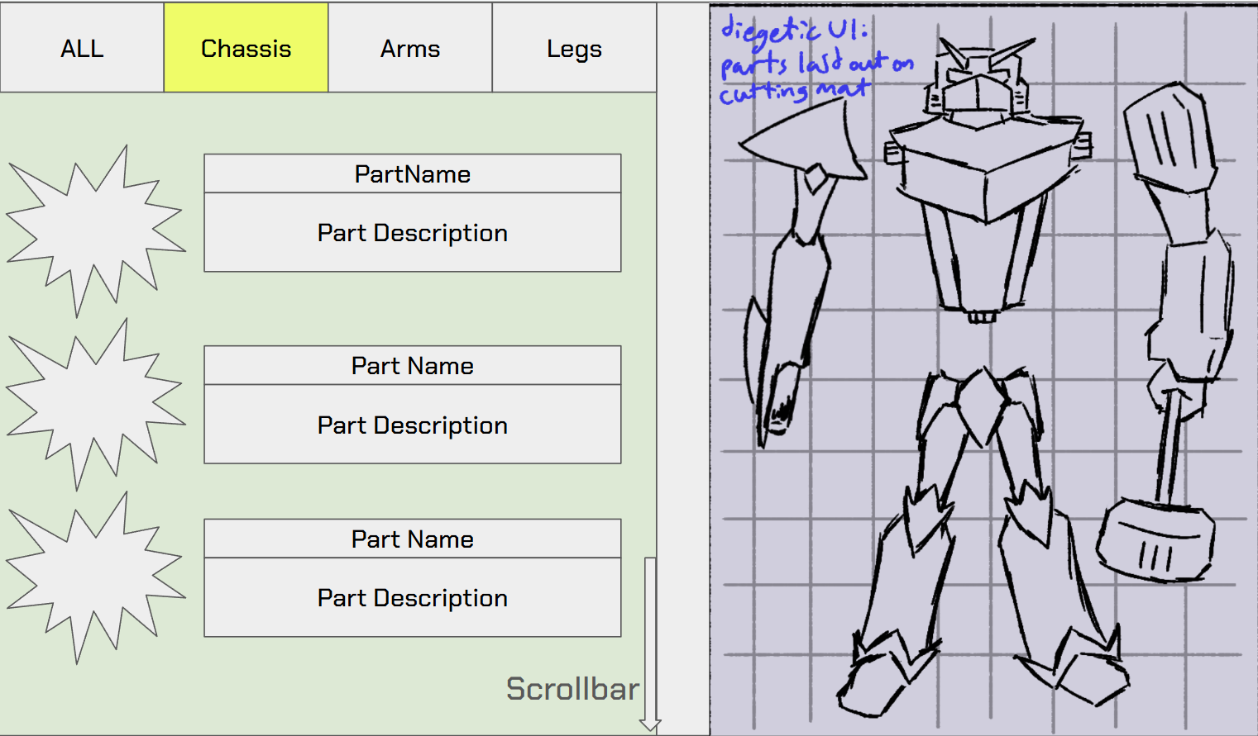Select the middle starburst part icon
The height and width of the screenshot is (736, 1258).
(95, 405)
